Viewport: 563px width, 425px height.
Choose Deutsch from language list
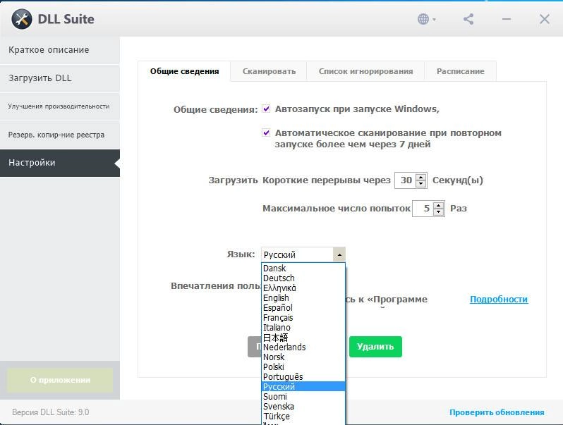pos(303,278)
